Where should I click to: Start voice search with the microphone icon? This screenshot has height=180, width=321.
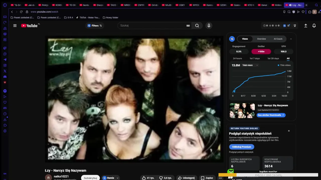(x=209, y=25)
